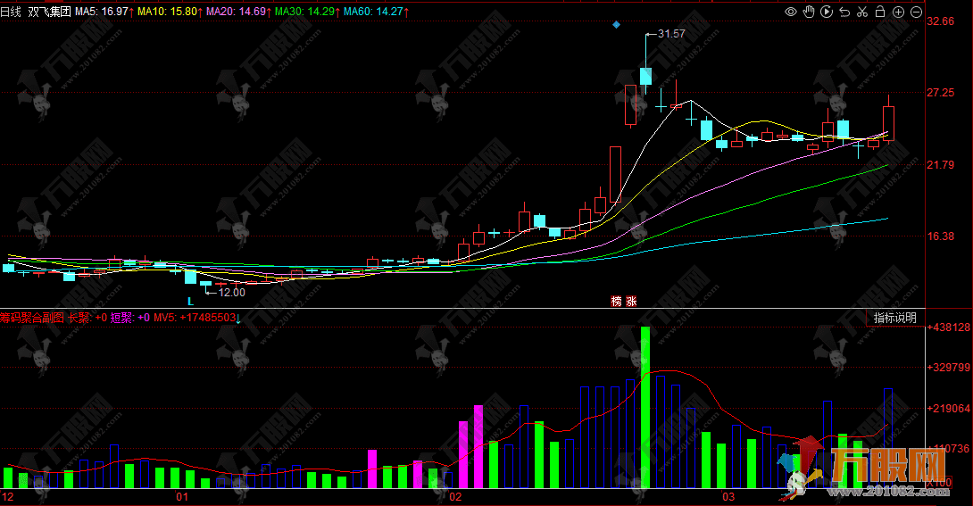Click the blue diamond marker above chart

pos(616,25)
